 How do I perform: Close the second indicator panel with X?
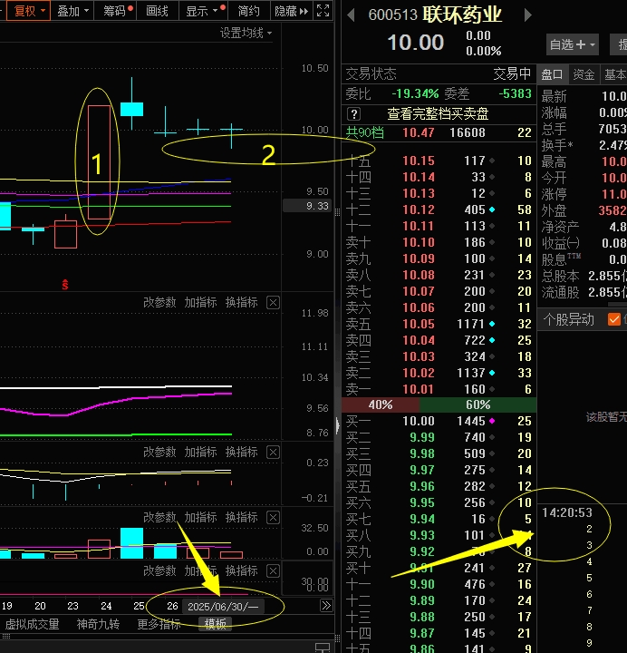point(273,452)
